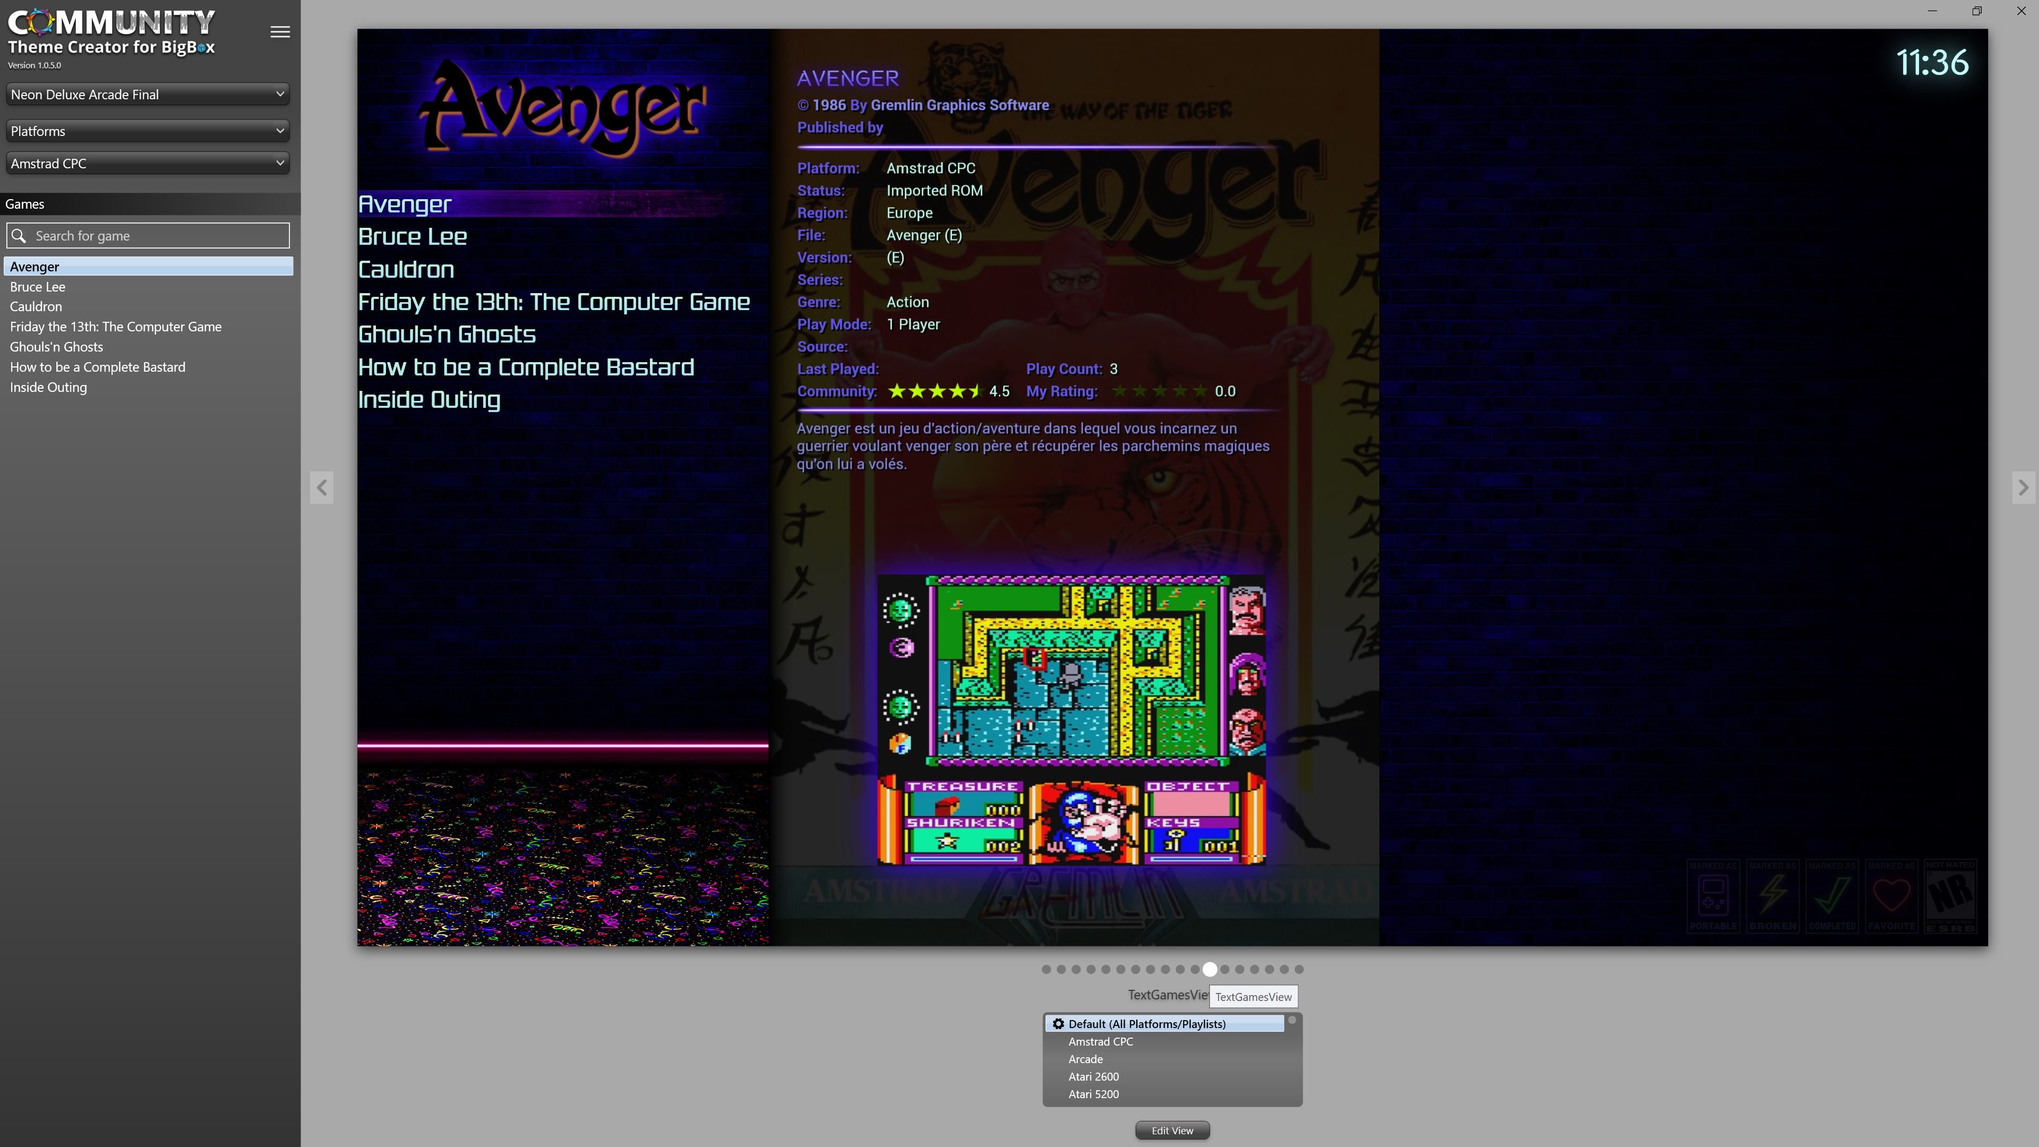The width and height of the screenshot is (2039, 1147).
Task: Open the Amstrad CPC platform dropdown
Action: [148, 163]
